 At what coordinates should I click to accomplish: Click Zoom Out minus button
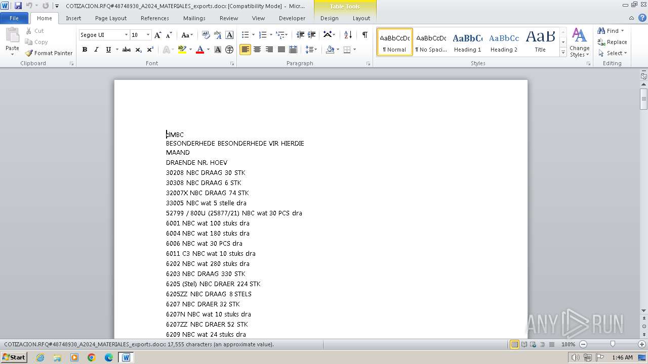(583, 344)
